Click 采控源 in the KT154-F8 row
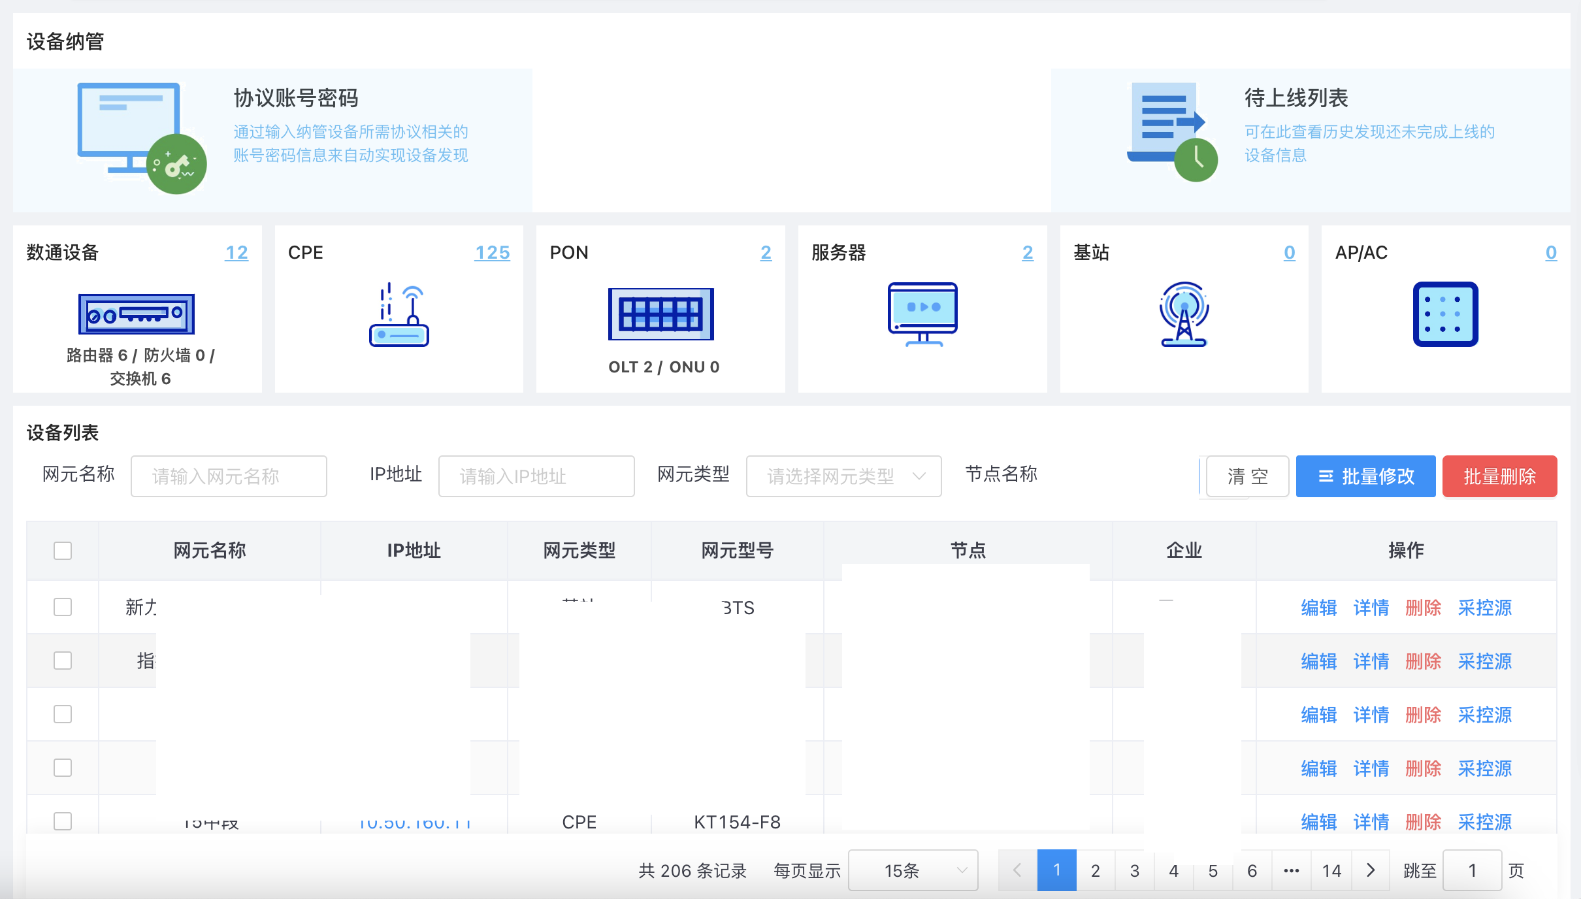This screenshot has width=1581, height=899. [x=1485, y=822]
